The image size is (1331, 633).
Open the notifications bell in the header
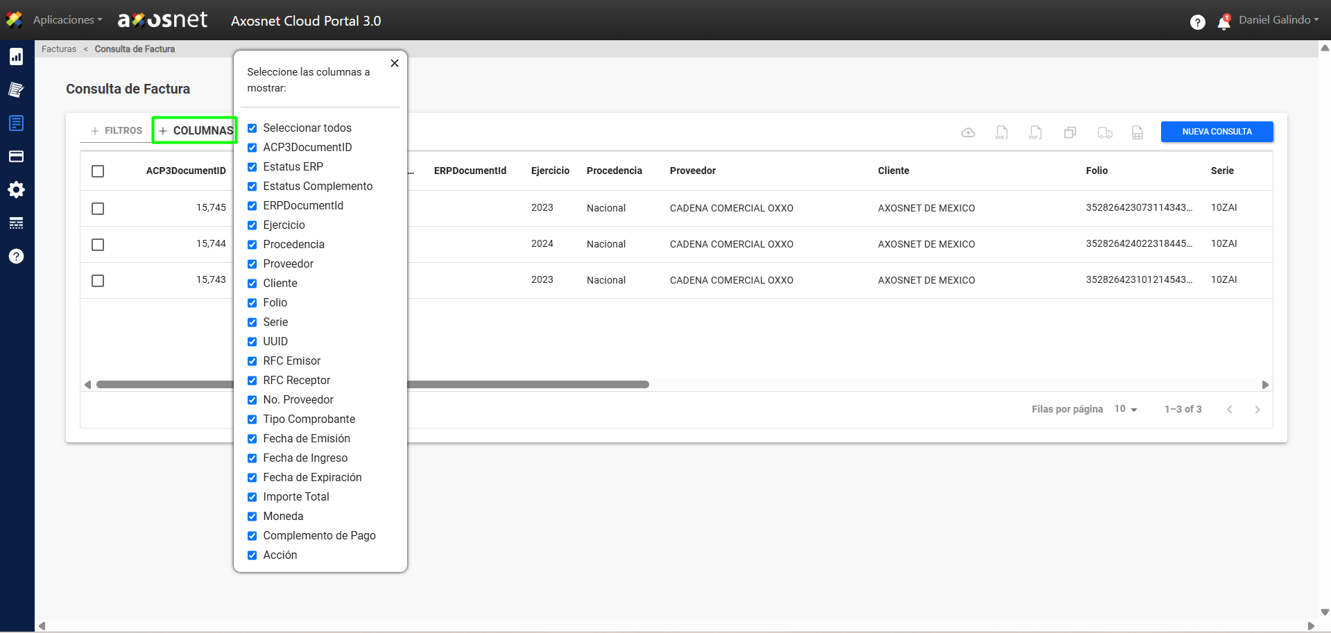click(x=1224, y=22)
